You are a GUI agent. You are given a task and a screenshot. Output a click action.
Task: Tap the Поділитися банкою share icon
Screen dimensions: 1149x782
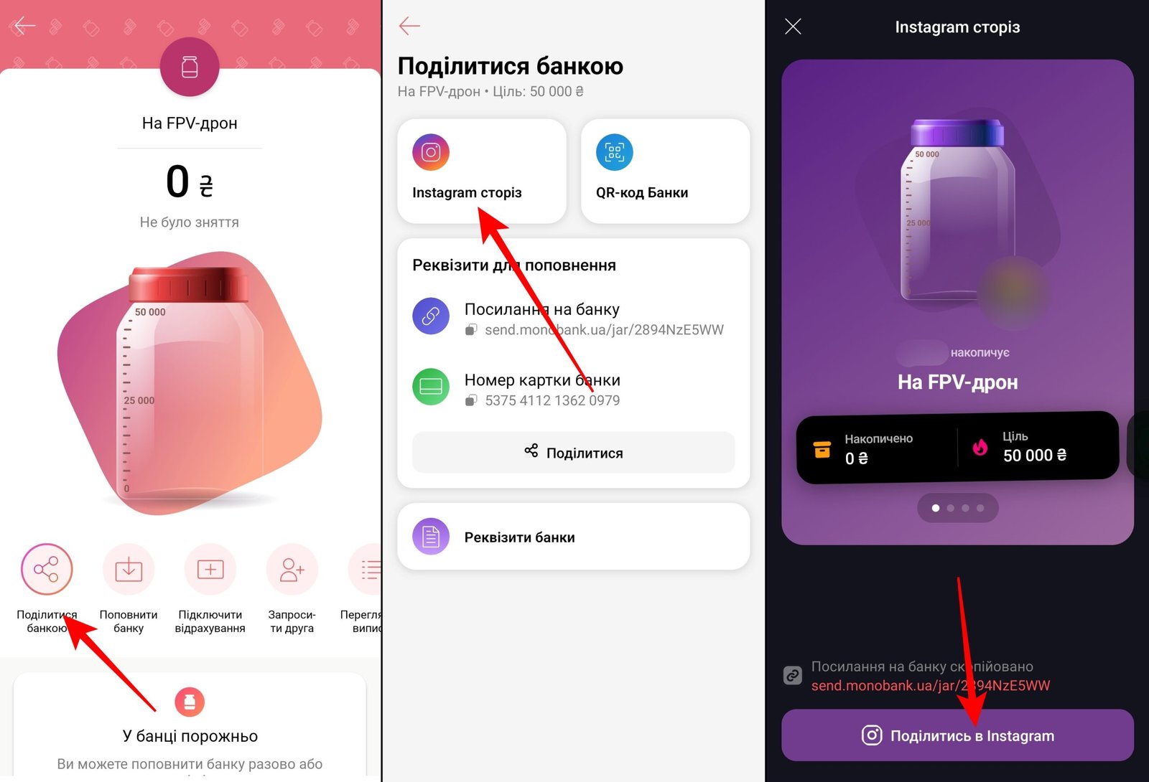pyautogui.click(x=47, y=569)
